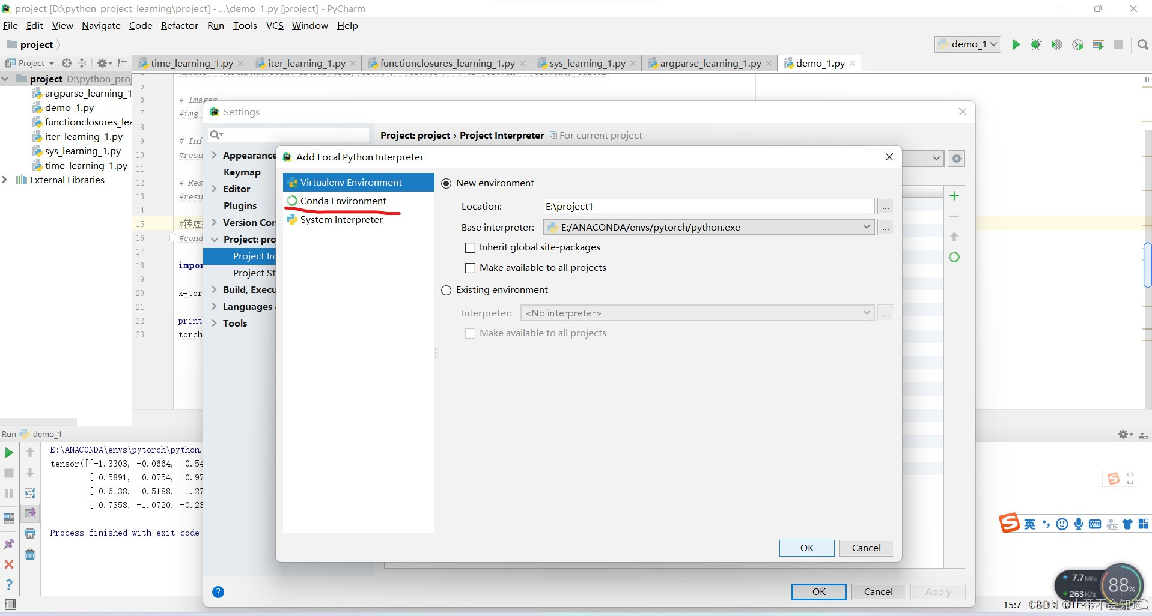The height and width of the screenshot is (616, 1152).
Task: Click Sogou input method S icon
Action: point(1009,523)
